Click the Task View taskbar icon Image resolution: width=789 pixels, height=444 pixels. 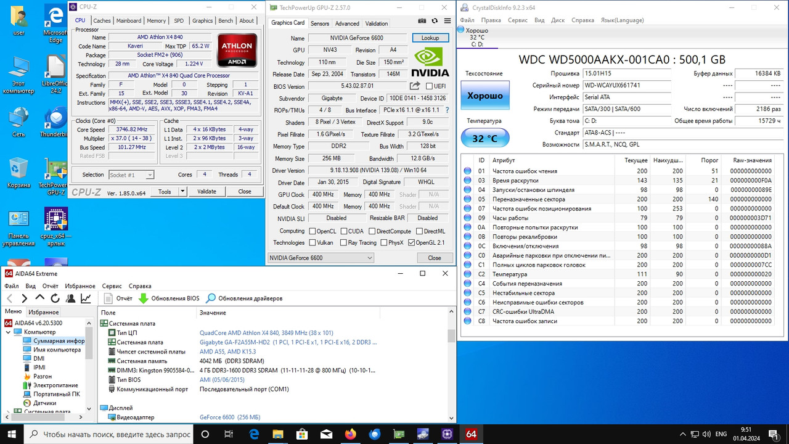pyautogui.click(x=229, y=434)
